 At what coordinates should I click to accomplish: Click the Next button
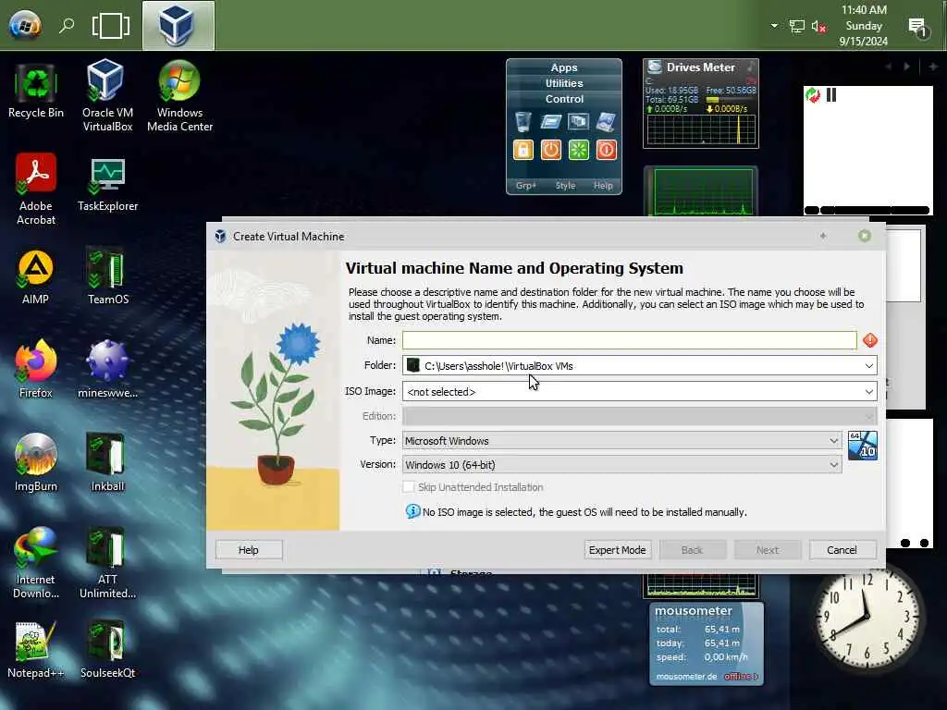coord(768,550)
